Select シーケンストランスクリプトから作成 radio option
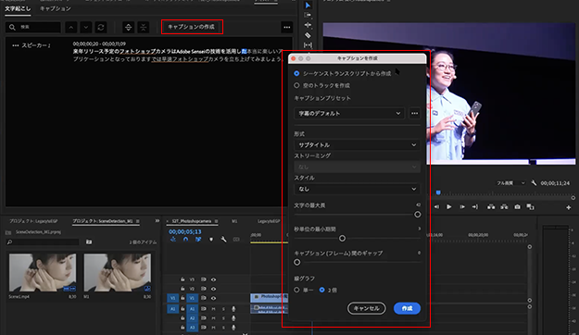The width and height of the screenshot is (579, 335). tap(296, 73)
